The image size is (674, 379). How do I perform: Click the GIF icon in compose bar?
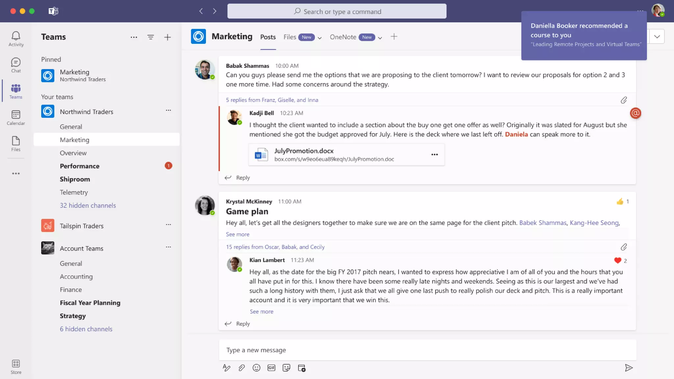tap(271, 368)
